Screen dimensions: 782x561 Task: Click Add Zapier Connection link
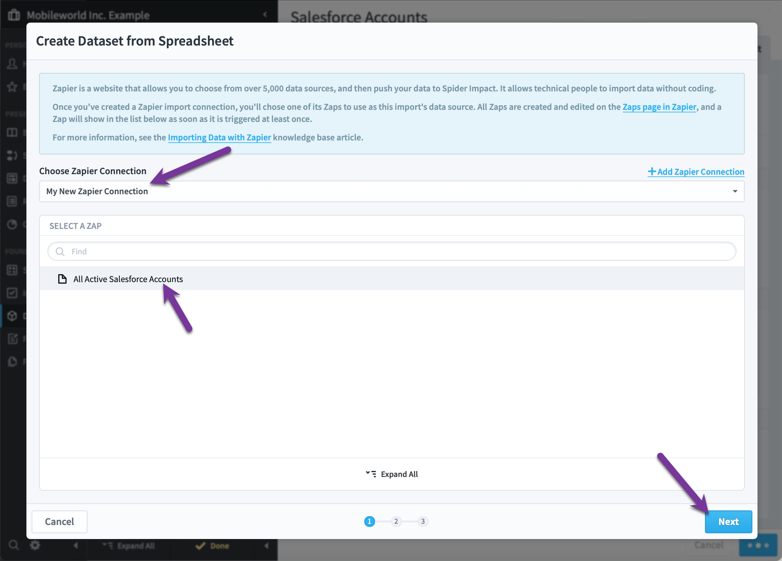coord(696,171)
